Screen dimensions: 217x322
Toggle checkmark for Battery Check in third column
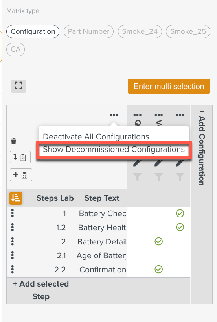point(180,214)
